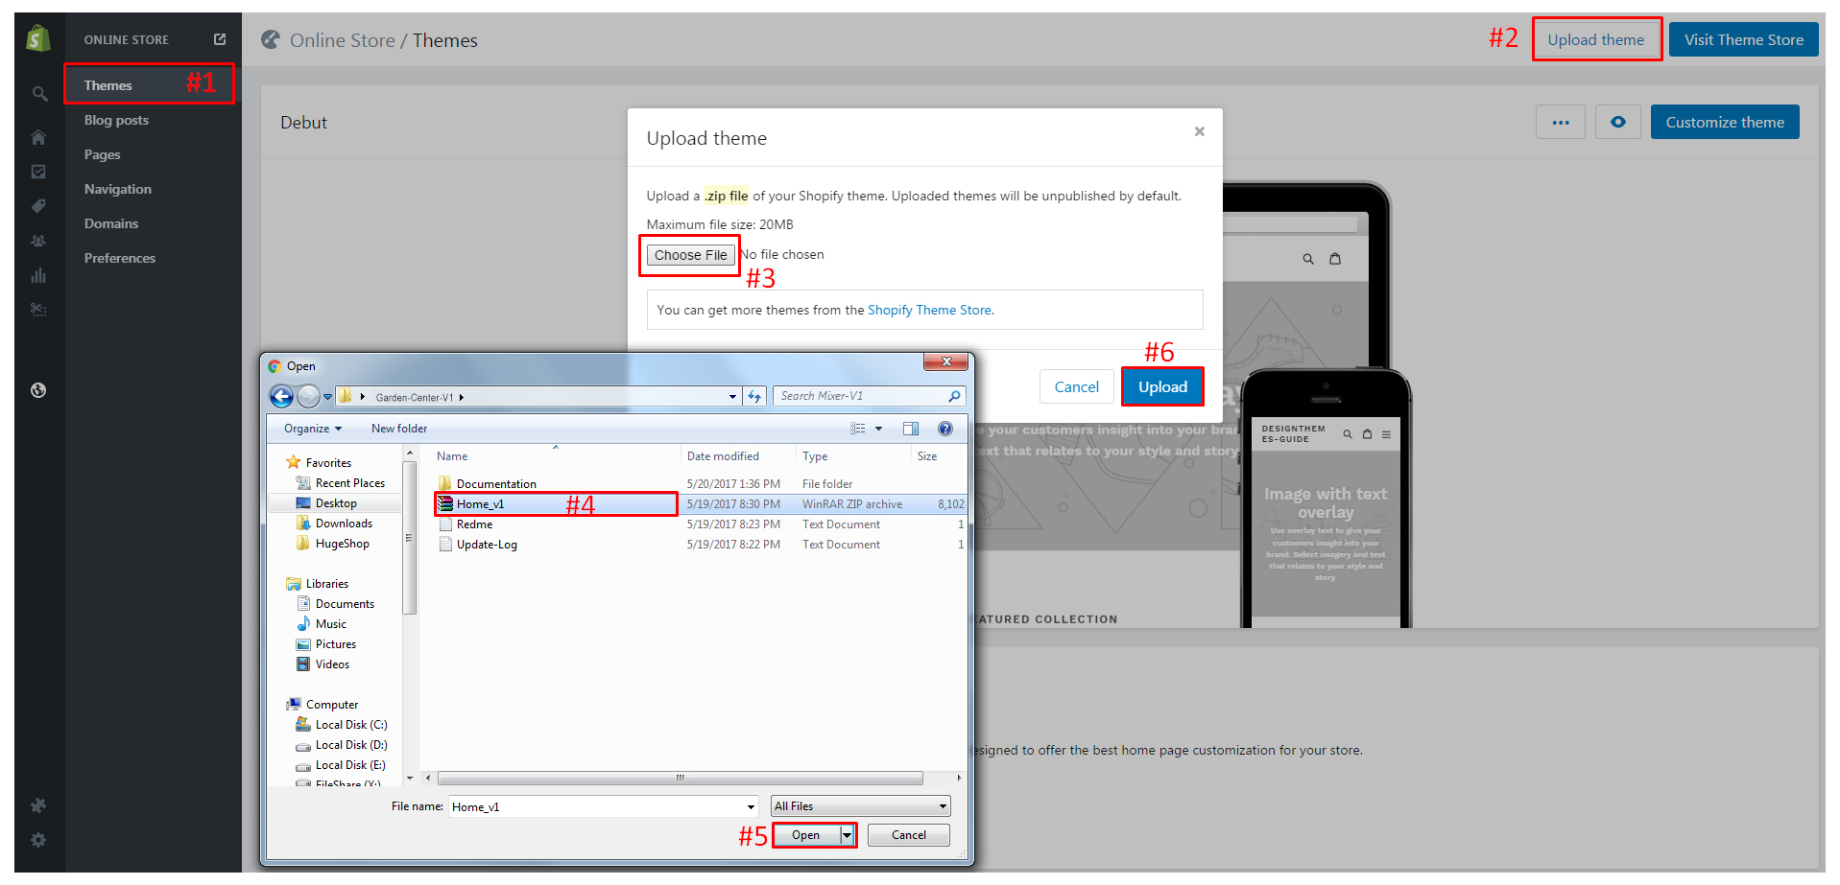1840x885 pixels.
Task: Select Local Disk (D:) in navigation pane
Action: click(x=351, y=745)
